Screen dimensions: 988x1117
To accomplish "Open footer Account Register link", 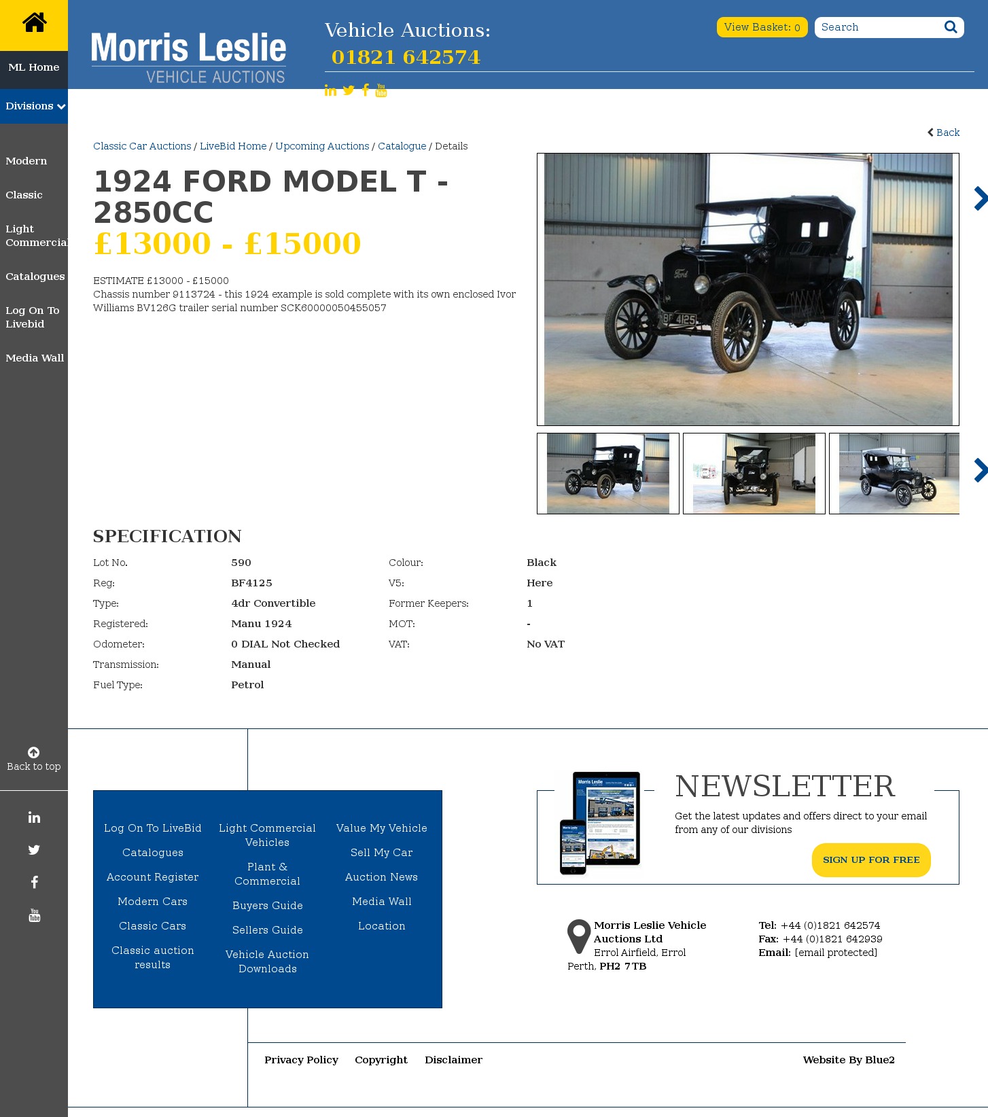I will click(153, 877).
